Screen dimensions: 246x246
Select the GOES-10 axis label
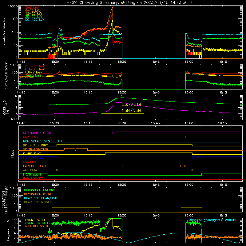click(6, 107)
